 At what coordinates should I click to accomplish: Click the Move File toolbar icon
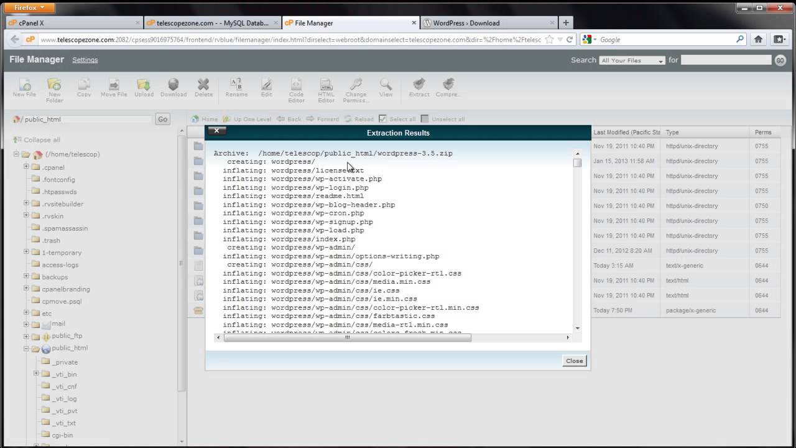point(114,88)
